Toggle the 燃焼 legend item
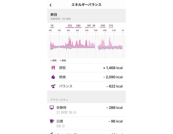Image resolution: width=173 pixels, height=134 pixels. coord(63,61)
